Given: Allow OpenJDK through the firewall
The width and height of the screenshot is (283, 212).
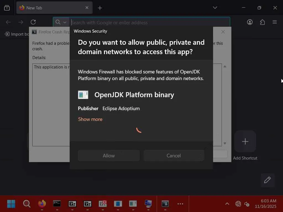Looking at the screenshot, I should [x=109, y=156].
